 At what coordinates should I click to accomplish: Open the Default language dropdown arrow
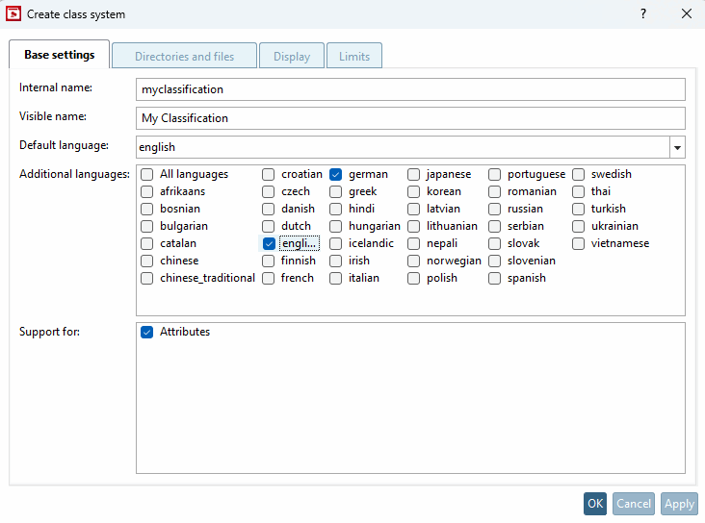(x=677, y=147)
